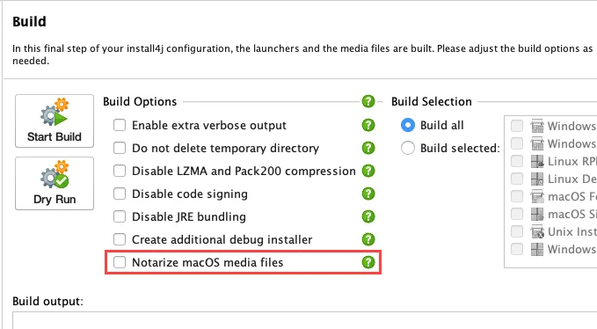
Task: Run a Dry Run build
Action: [x=55, y=183]
